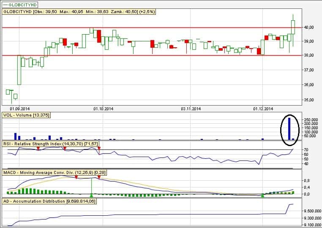The height and width of the screenshot is (228, 322).
Task: Click the first red triangle marker in RSI
Action: 38,149
